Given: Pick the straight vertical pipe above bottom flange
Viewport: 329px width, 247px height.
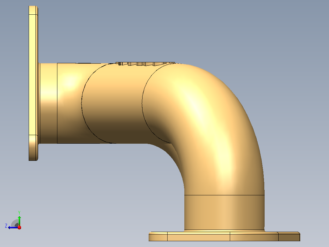Looking at the screenshot, I should pyautogui.click(x=224, y=212).
